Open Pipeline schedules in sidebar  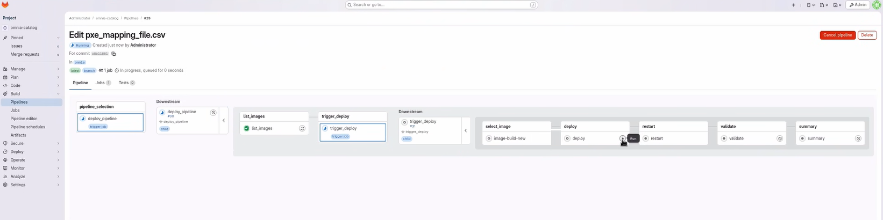tap(31, 127)
